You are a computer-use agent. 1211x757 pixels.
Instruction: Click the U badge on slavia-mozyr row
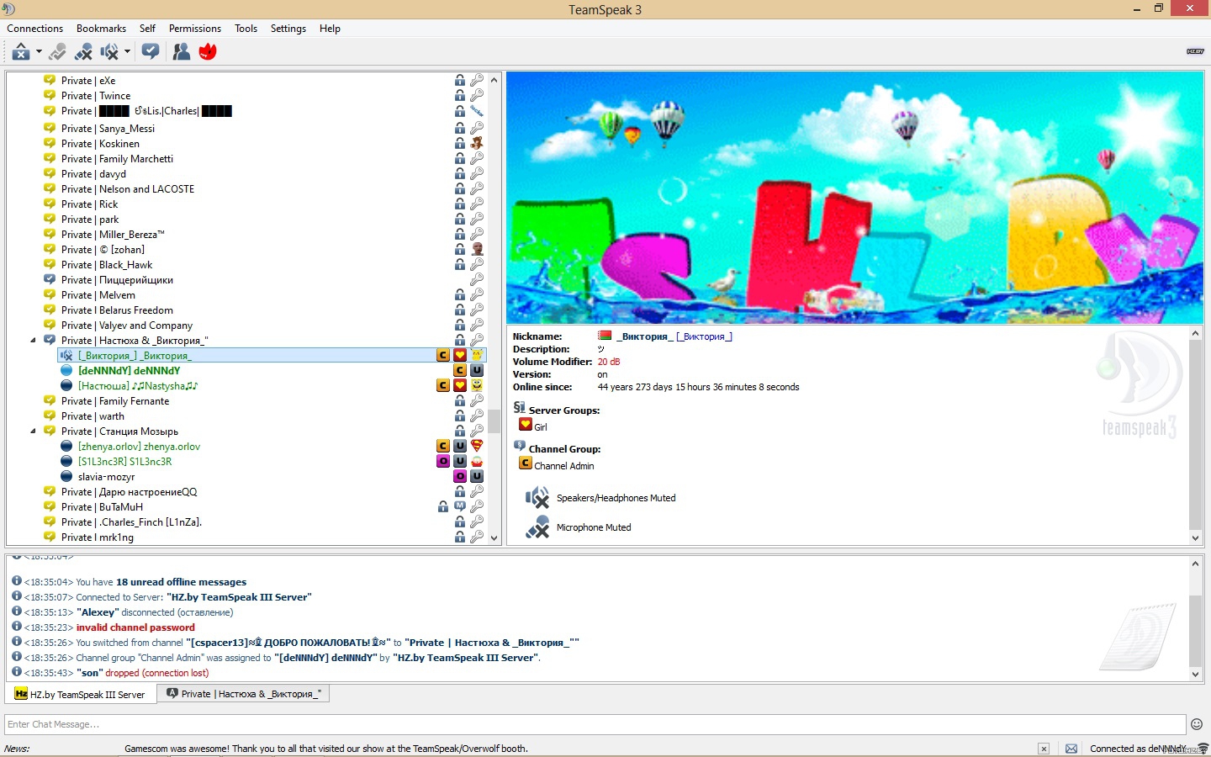click(x=477, y=476)
